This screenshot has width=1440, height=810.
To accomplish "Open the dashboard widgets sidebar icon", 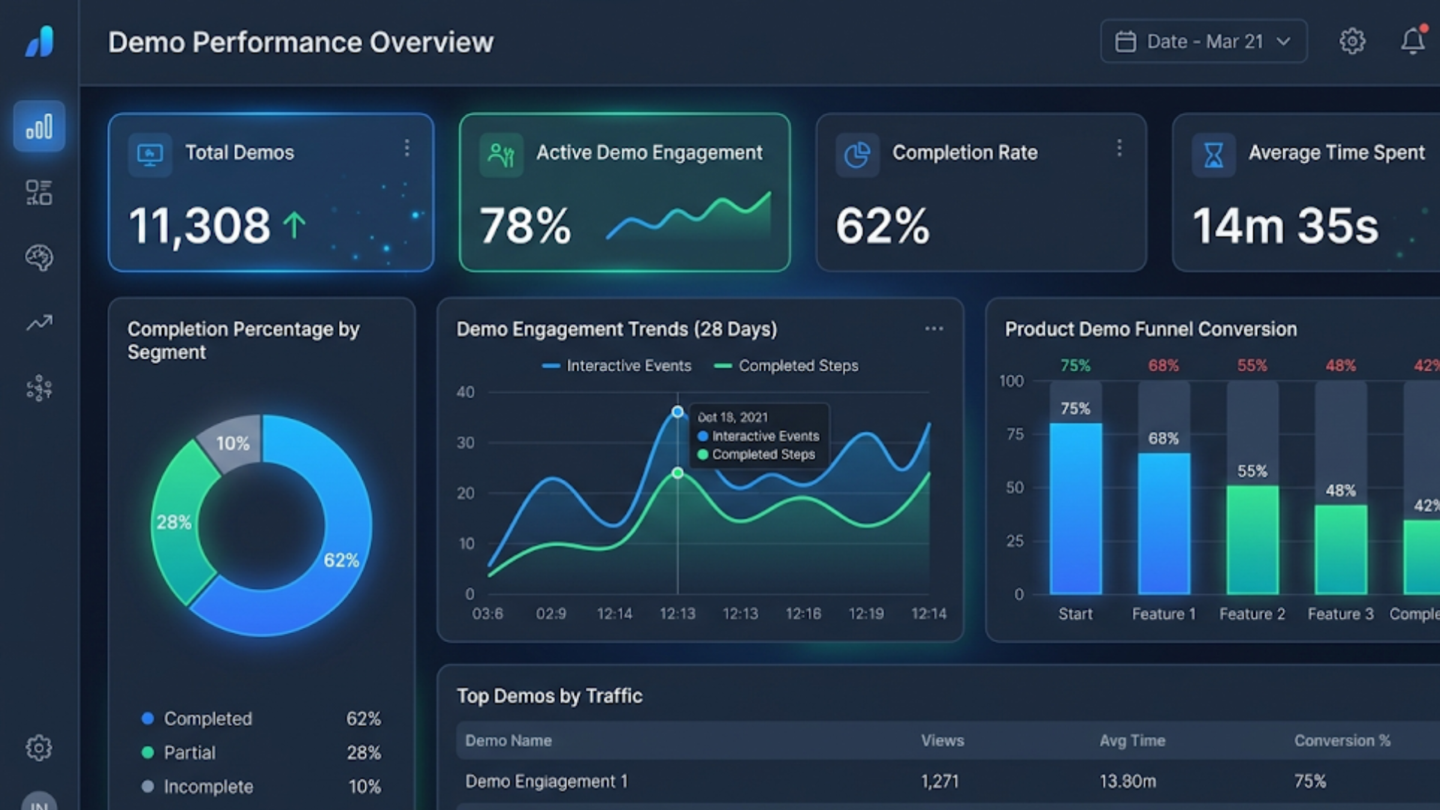I will coord(39,192).
